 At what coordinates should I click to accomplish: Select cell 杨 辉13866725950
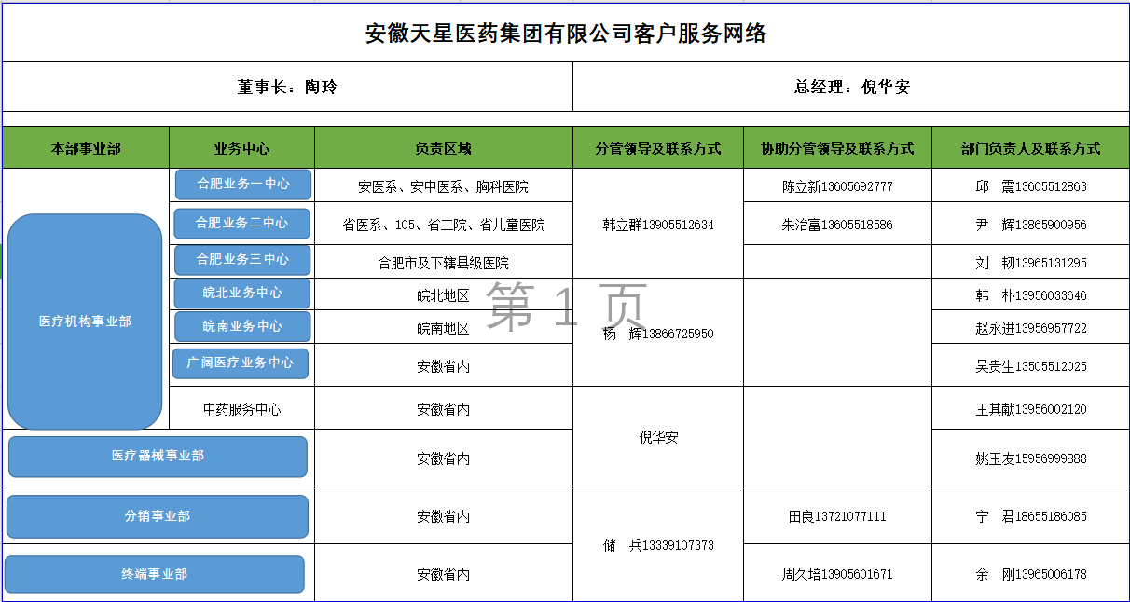(x=658, y=334)
